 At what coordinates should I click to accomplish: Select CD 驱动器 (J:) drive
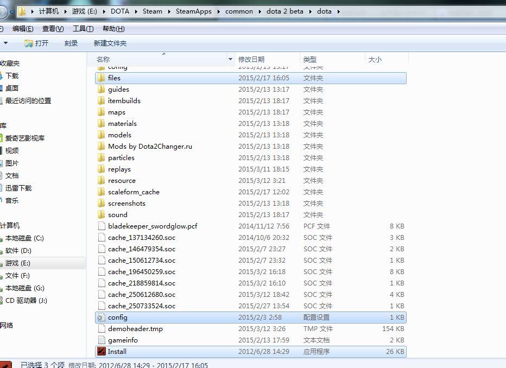26,301
